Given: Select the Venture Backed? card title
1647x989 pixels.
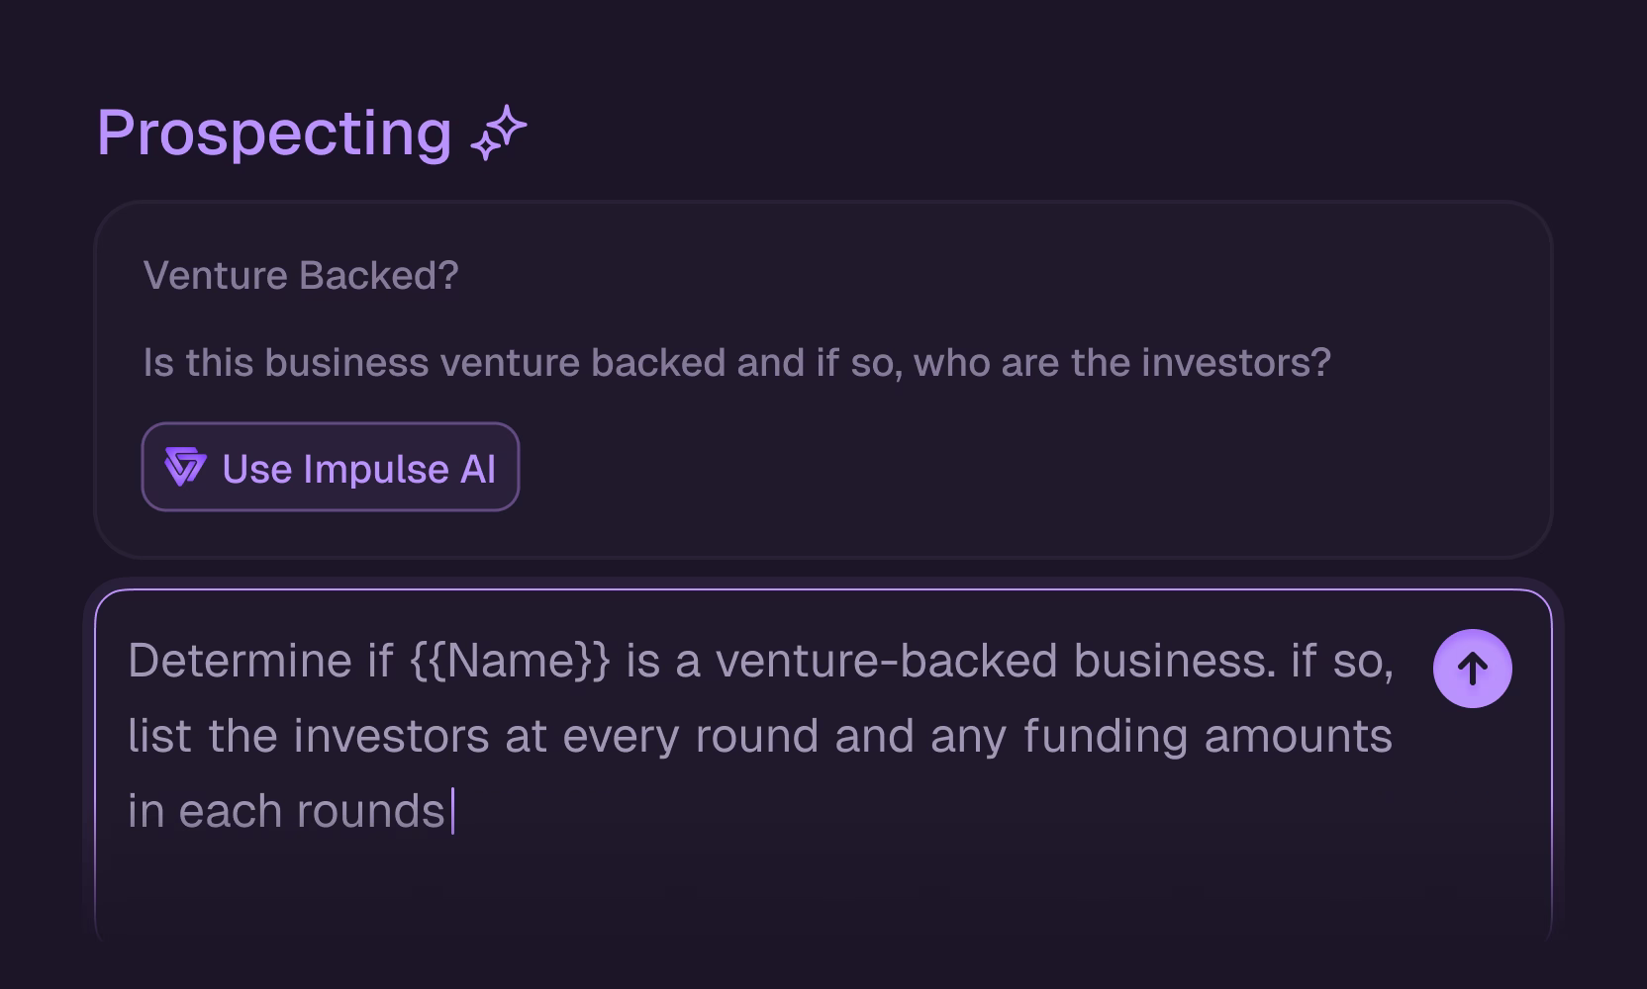Looking at the screenshot, I should tap(301, 275).
